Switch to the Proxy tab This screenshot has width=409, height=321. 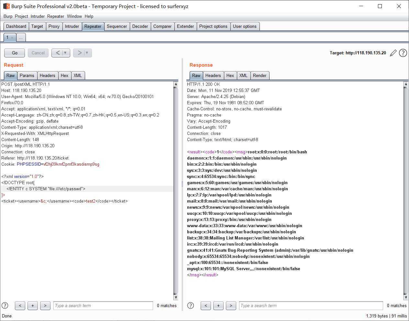click(x=54, y=26)
